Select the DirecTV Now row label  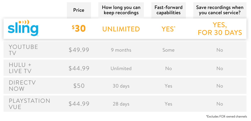[x=22, y=86]
